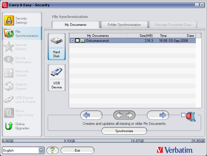Click the Verbatim logo
The image size is (207, 156).
175,150
